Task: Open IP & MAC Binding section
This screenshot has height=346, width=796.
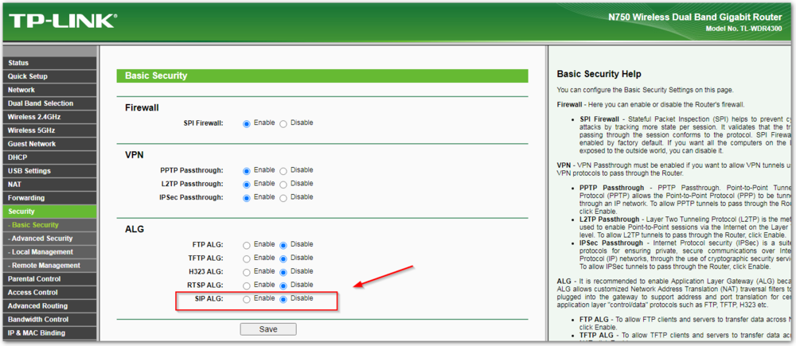Action: click(37, 333)
